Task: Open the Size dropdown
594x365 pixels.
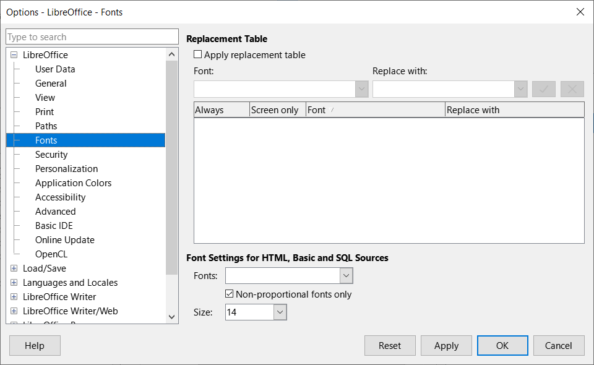Action: (280, 312)
